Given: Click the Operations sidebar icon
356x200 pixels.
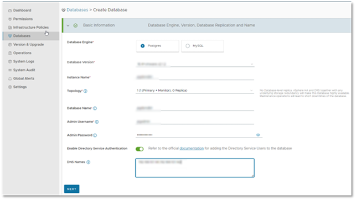Looking at the screenshot, I should [10, 53].
